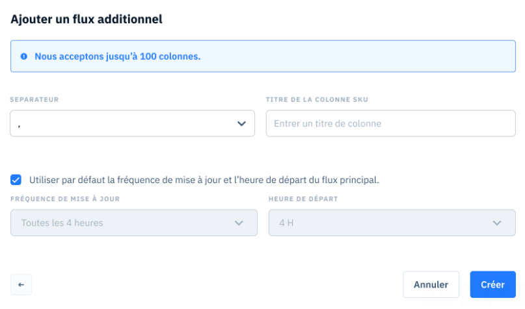Select the comma value in Séparateur field
The image size is (525, 309).
pyautogui.click(x=19, y=125)
